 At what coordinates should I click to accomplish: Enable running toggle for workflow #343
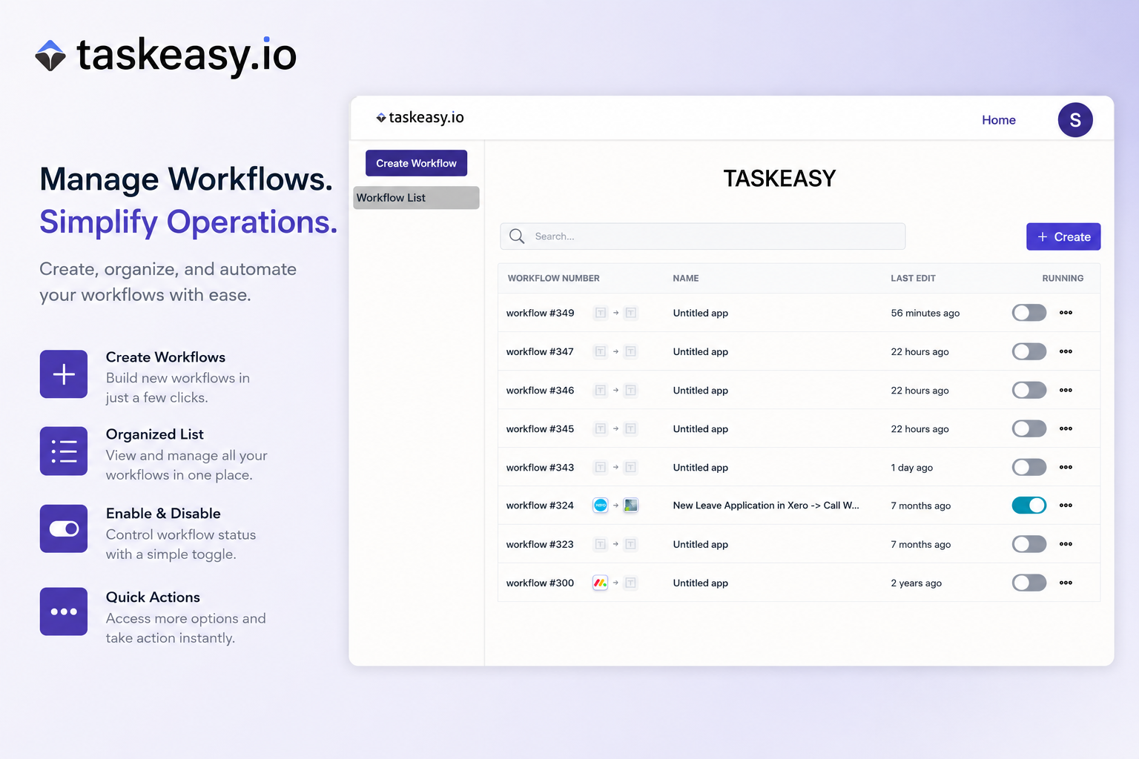1029,467
